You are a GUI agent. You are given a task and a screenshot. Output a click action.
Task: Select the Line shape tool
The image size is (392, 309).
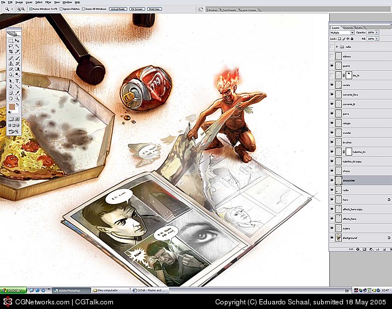17,86
